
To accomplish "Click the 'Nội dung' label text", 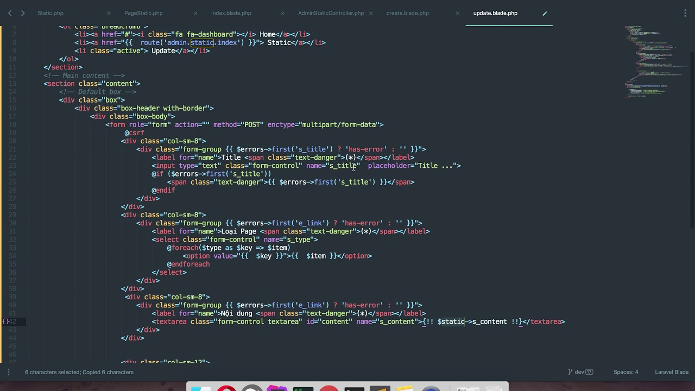I will pyautogui.click(x=237, y=313).
